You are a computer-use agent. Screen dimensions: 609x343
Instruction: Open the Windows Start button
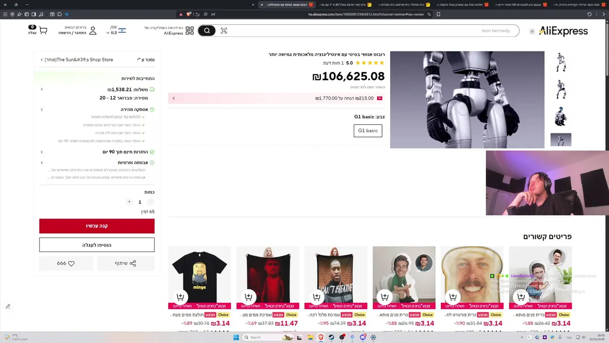(x=236, y=337)
